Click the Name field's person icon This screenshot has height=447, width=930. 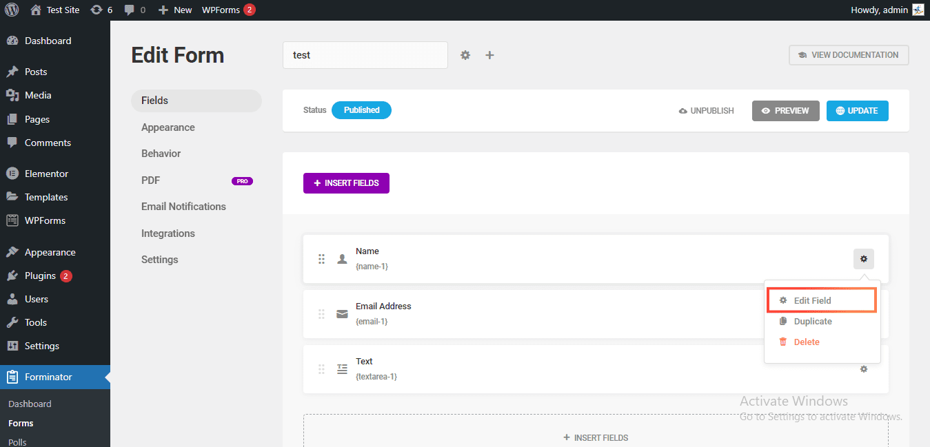pyautogui.click(x=342, y=258)
